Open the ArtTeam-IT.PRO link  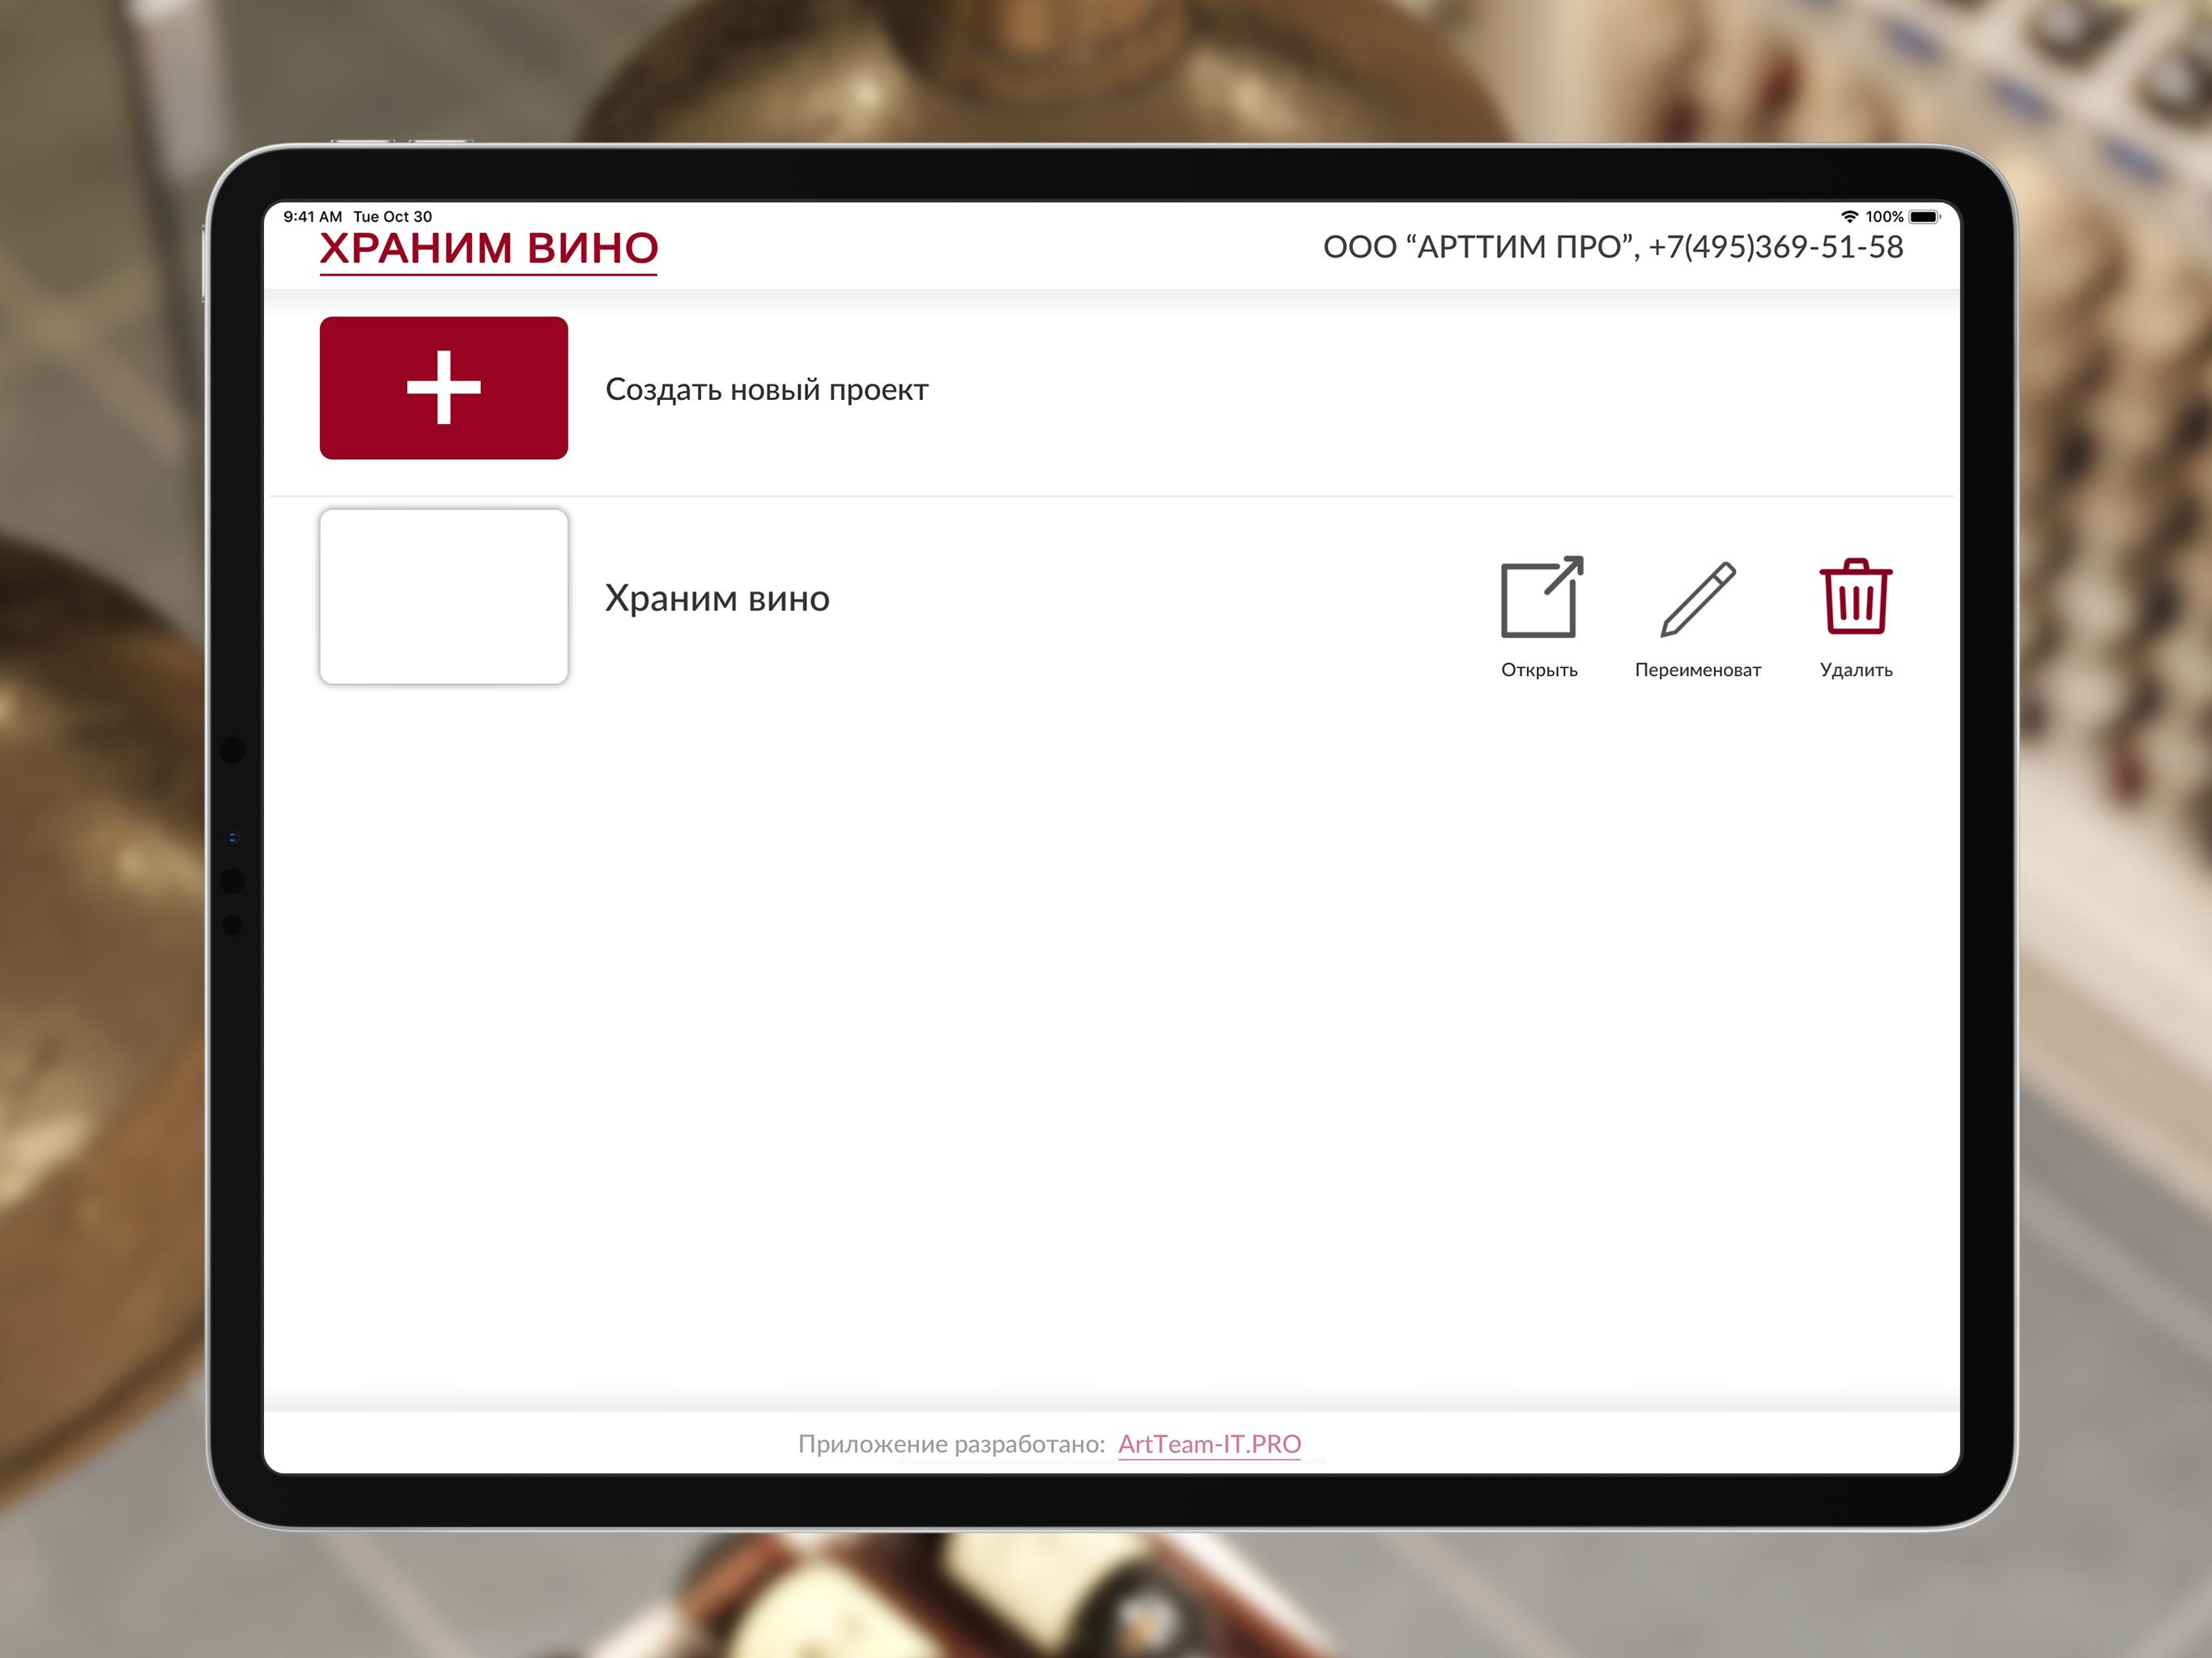click(x=1209, y=1444)
